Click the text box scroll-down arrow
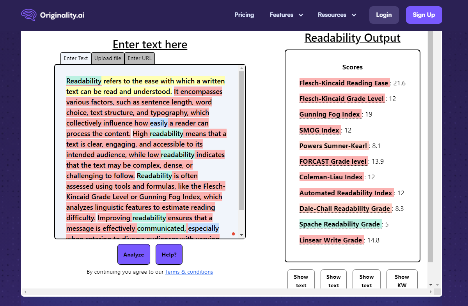468x306 pixels. [x=241, y=235]
